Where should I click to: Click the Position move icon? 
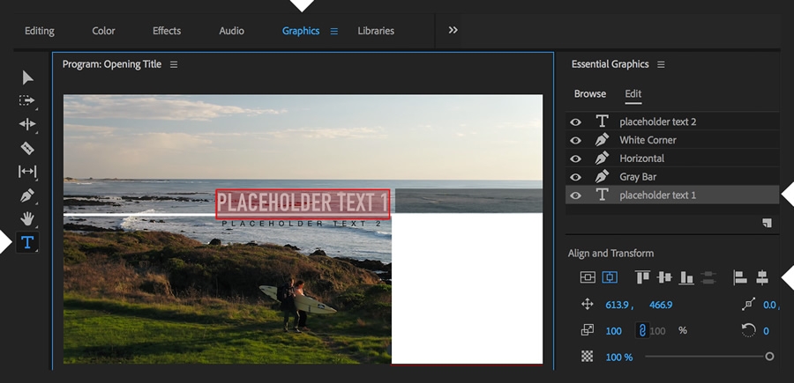tap(587, 304)
